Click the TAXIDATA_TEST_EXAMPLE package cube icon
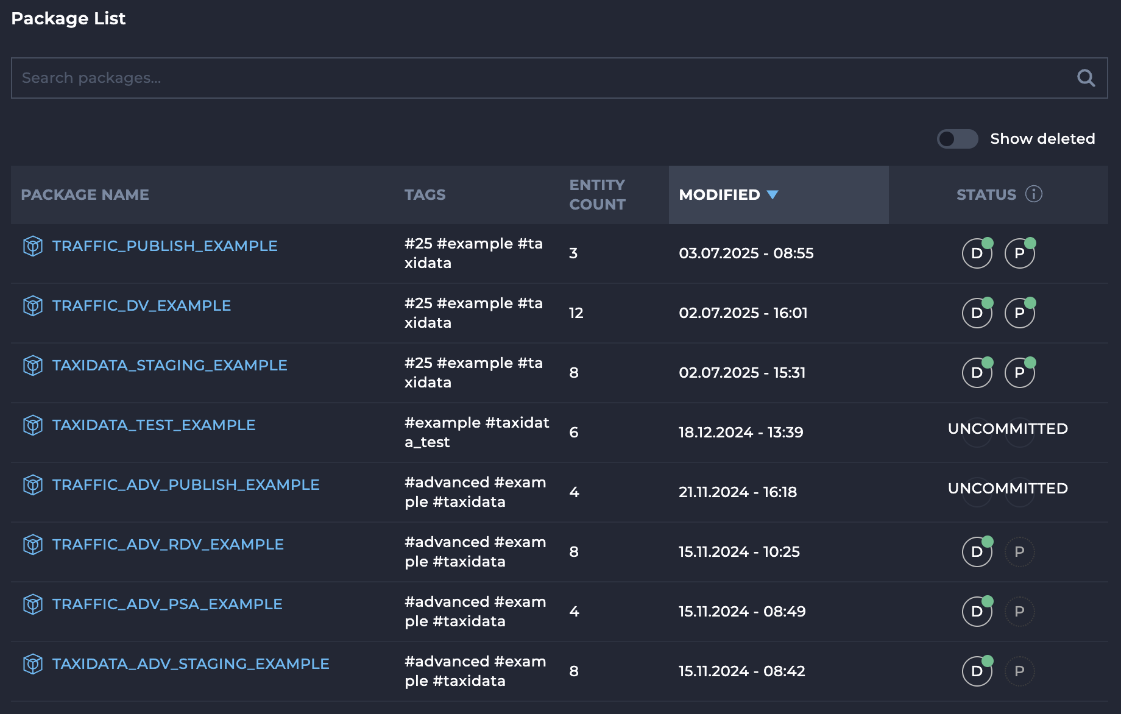 pos(33,425)
